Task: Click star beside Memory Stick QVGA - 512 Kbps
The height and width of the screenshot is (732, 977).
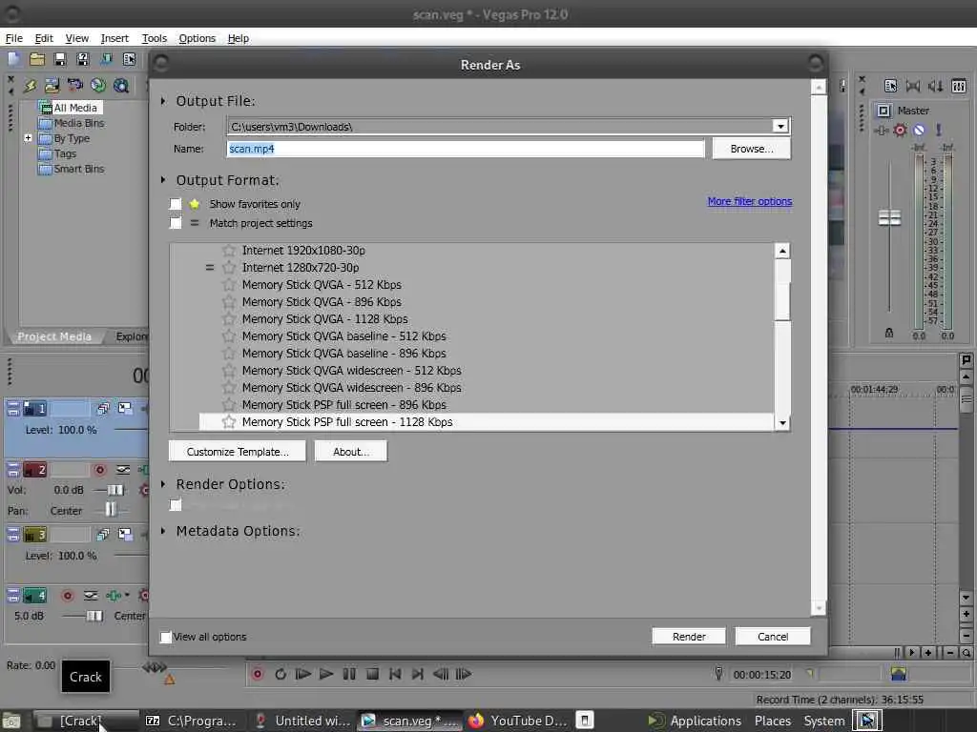Action: [x=229, y=285]
